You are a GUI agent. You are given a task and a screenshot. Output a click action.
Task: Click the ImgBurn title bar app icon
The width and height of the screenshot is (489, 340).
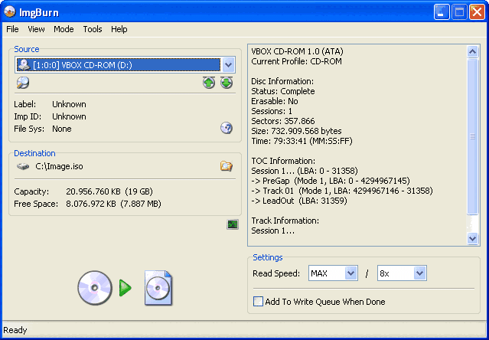point(10,11)
